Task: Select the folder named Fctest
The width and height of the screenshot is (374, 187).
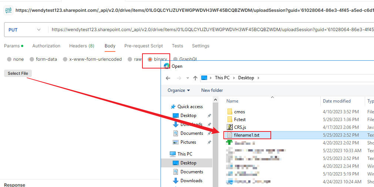Action: pyautogui.click(x=240, y=119)
